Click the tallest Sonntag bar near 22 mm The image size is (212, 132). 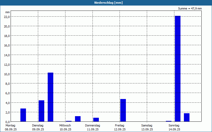point(178,69)
